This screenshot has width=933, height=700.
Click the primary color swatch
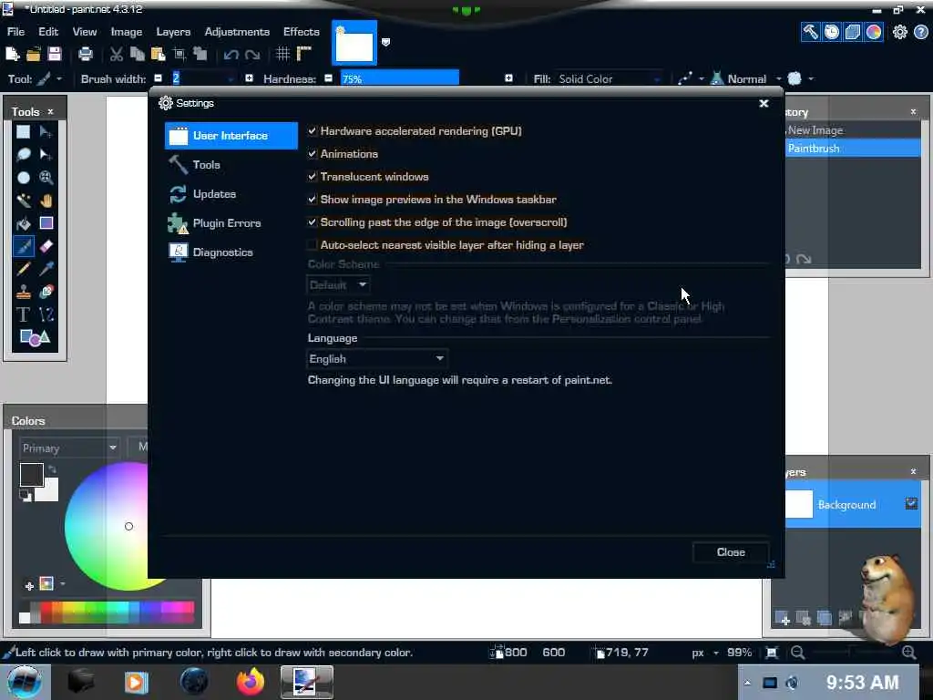32,475
